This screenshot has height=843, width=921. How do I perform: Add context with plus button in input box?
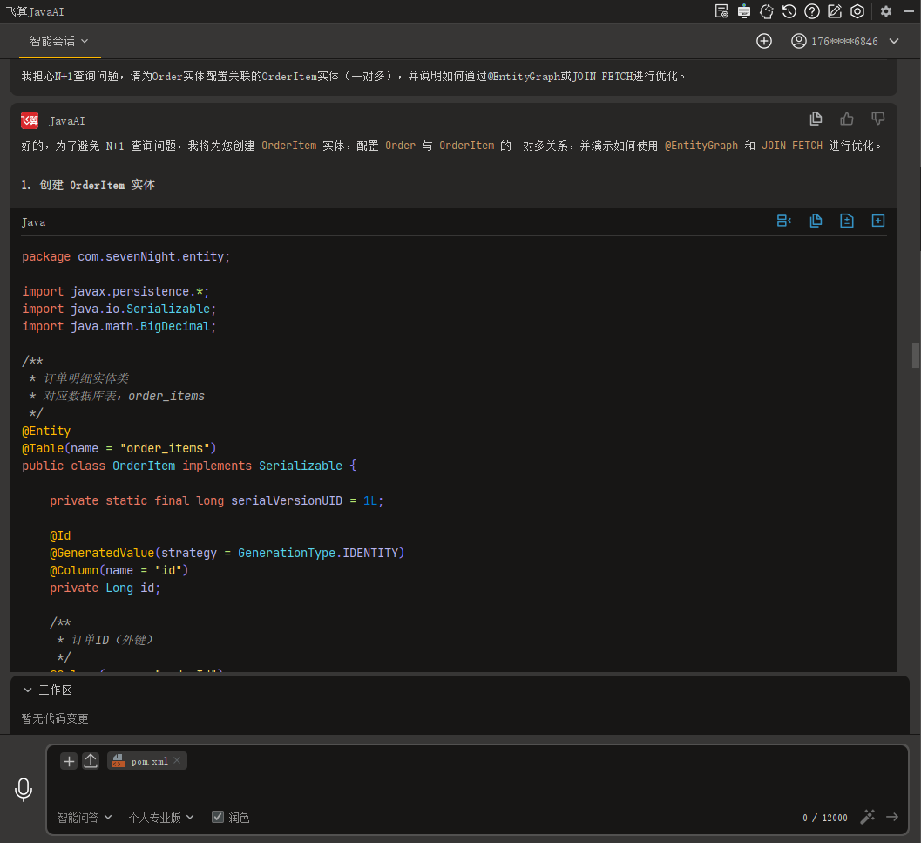coord(69,761)
